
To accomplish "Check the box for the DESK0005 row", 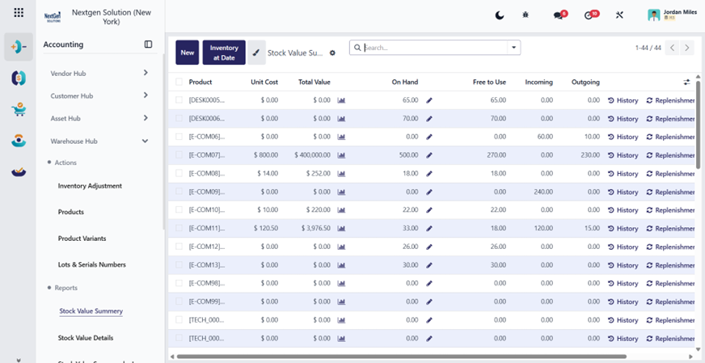I will point(179,100).
